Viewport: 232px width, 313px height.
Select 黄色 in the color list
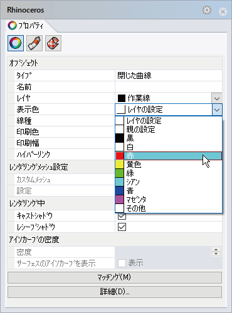pyautogui.click(x=169, y=165)
